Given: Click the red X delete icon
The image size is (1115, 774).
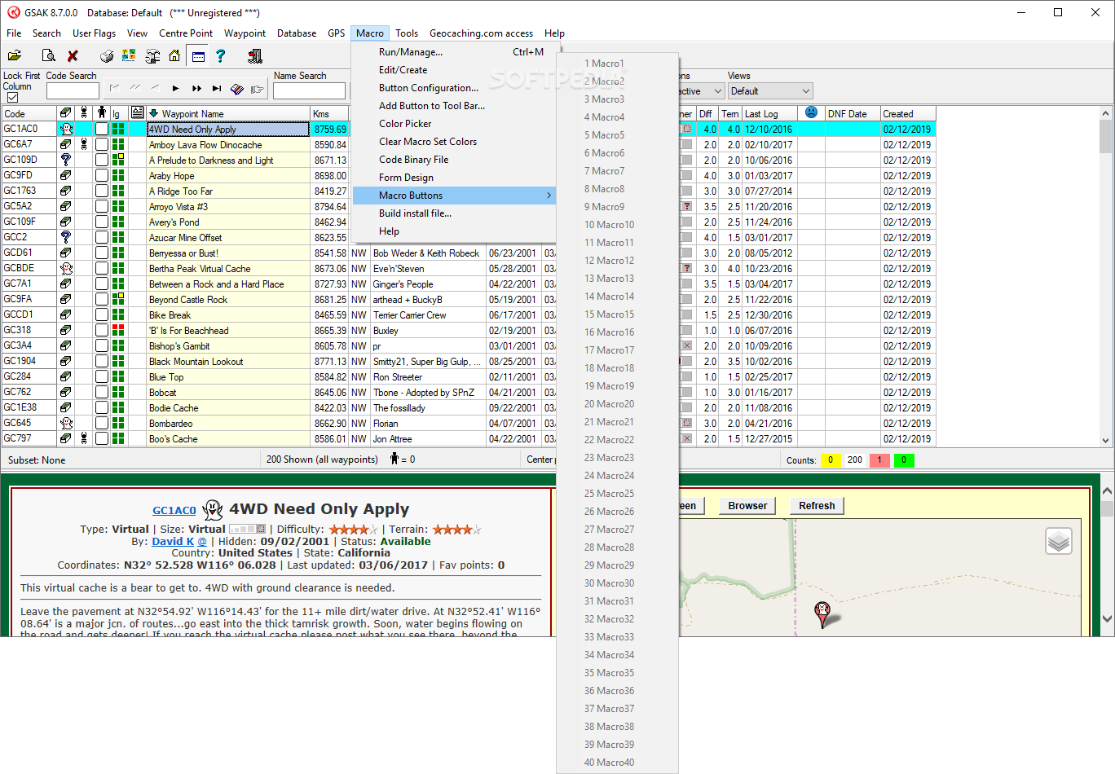Looking at the screenshot, I should coord(73,55).
